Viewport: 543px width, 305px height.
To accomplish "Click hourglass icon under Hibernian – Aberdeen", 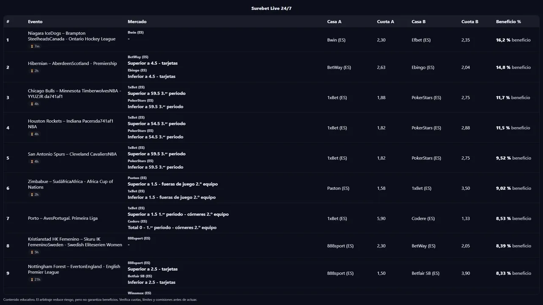I will click(32, 71).
